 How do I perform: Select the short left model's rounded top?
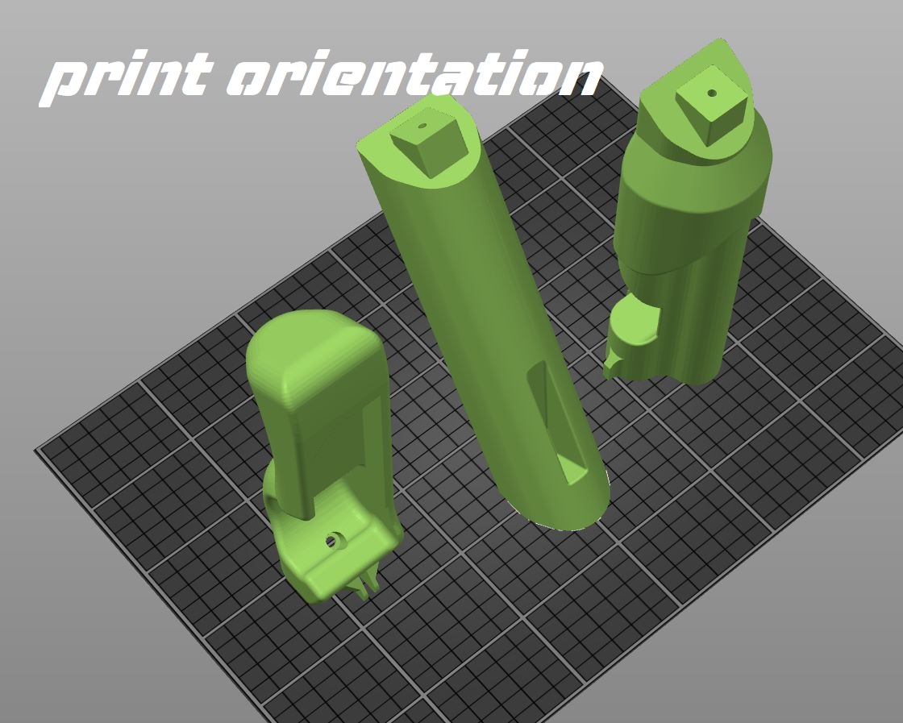point(310,355)
